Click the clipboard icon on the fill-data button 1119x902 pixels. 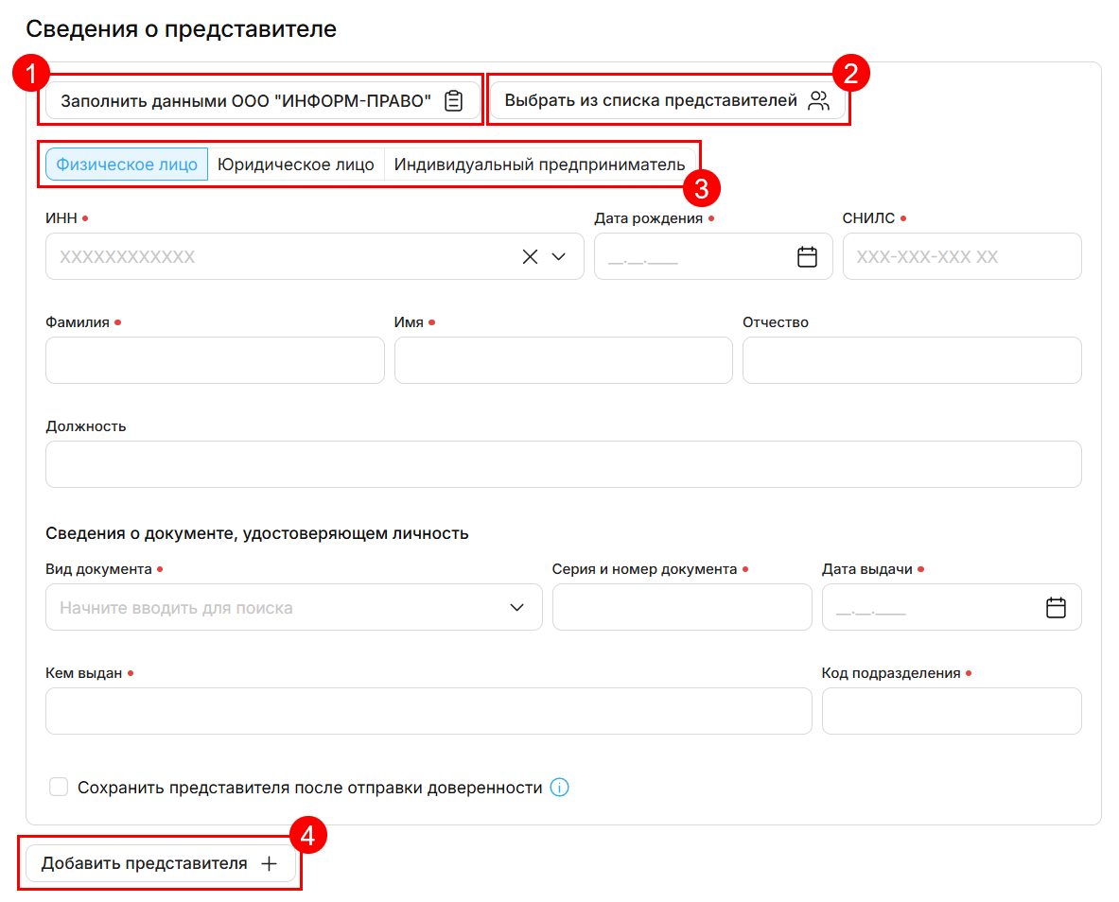[454, 100]
